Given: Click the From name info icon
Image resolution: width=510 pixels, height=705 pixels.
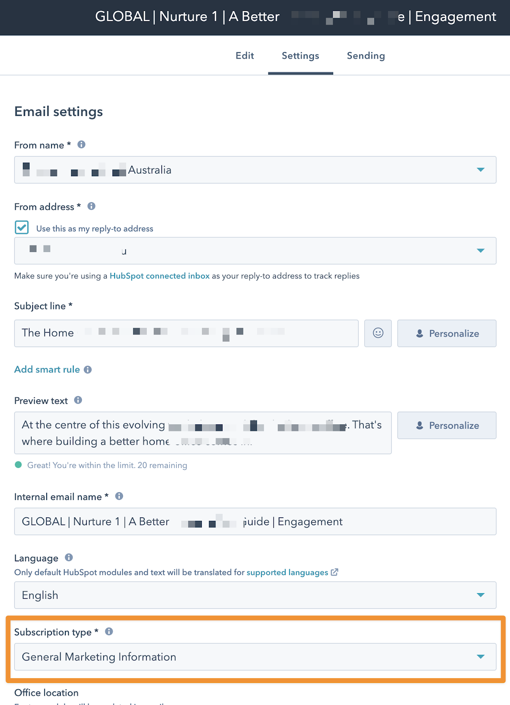Looking at the screenshot, I should point(81,145).
